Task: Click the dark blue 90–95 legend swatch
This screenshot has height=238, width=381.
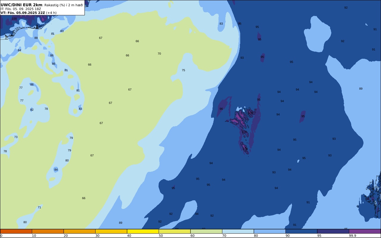Action: click(x=302, y=231)
